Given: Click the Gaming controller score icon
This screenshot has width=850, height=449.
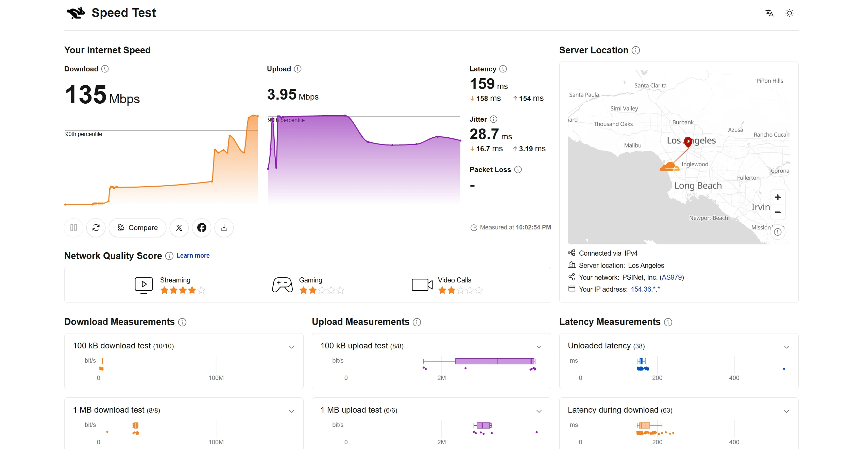Looking at the screenshot, I should (x=282, y=285).
